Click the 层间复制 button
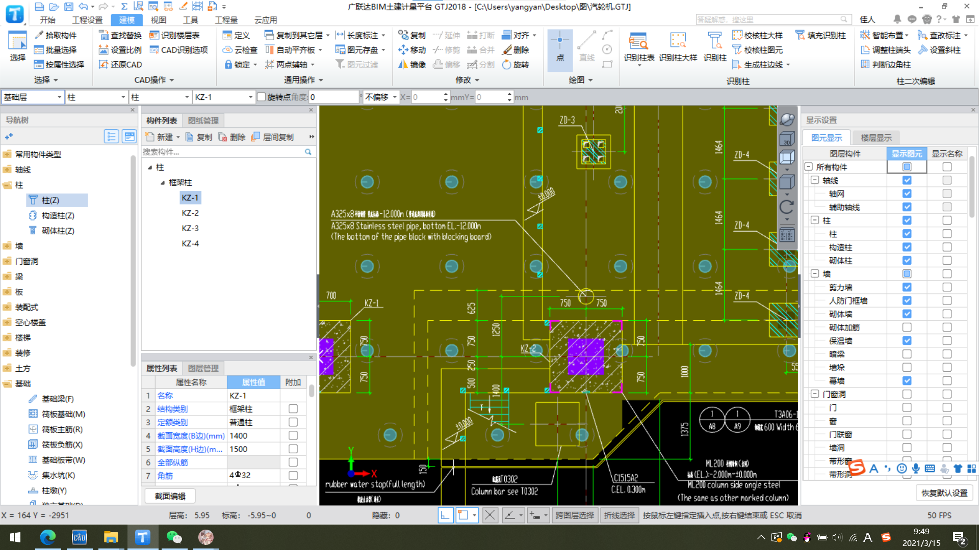 click(273, 137)
